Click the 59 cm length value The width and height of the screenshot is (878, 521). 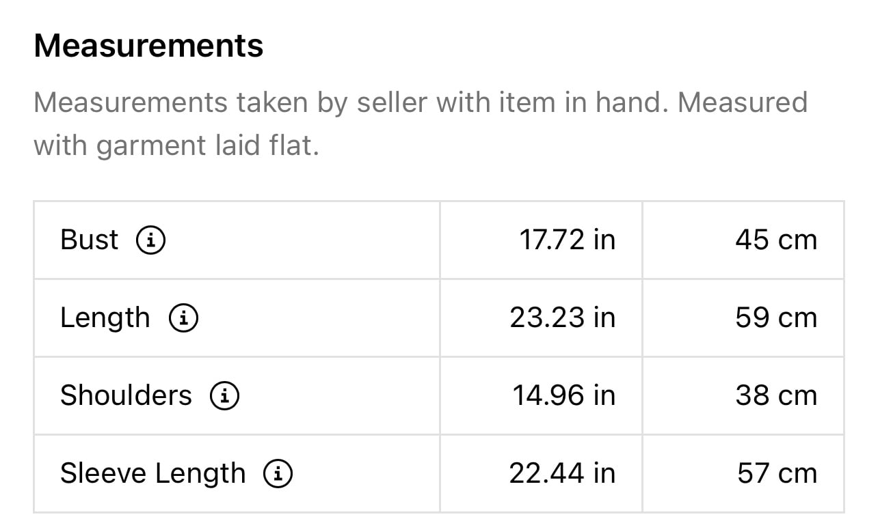776,318
